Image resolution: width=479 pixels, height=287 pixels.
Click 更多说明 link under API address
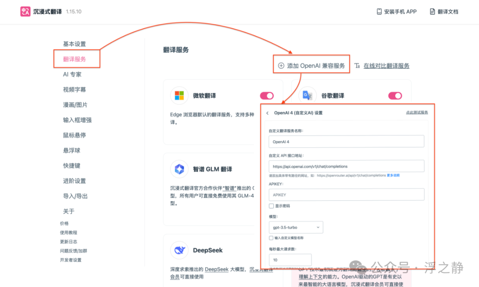pos(393,176)
